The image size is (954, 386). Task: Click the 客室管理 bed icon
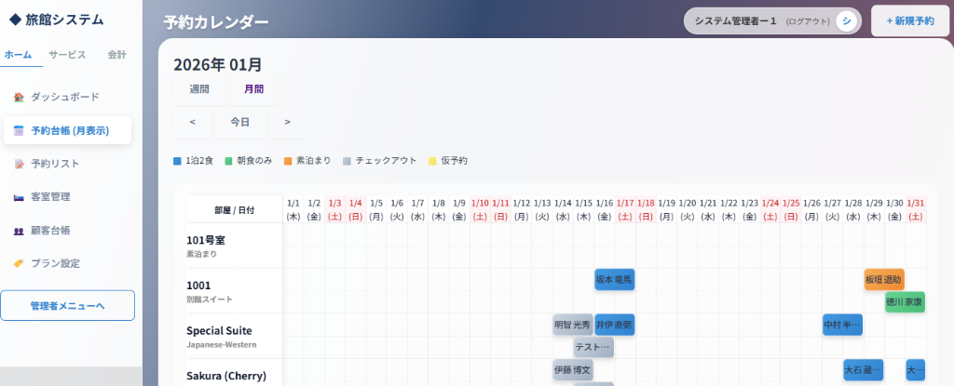point(19,197)
